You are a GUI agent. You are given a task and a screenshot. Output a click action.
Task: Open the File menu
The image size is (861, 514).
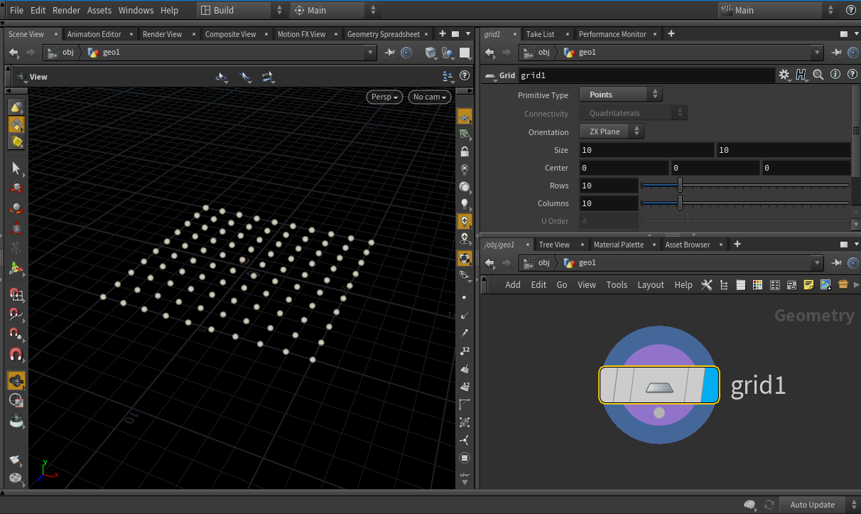tap(17, 10)
